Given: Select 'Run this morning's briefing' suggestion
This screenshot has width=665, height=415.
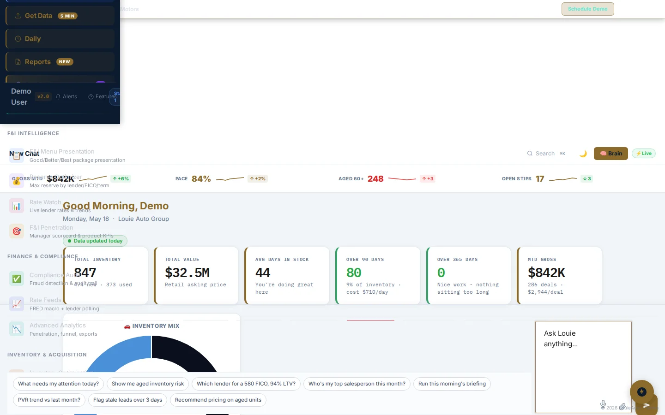Looking at the screenshot, I should point(452,384).
